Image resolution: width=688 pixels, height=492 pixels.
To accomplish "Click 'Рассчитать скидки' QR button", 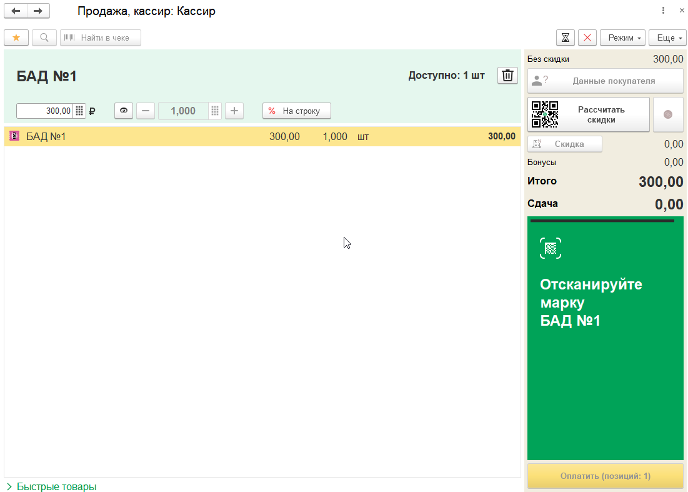I will tap(589, 114).
